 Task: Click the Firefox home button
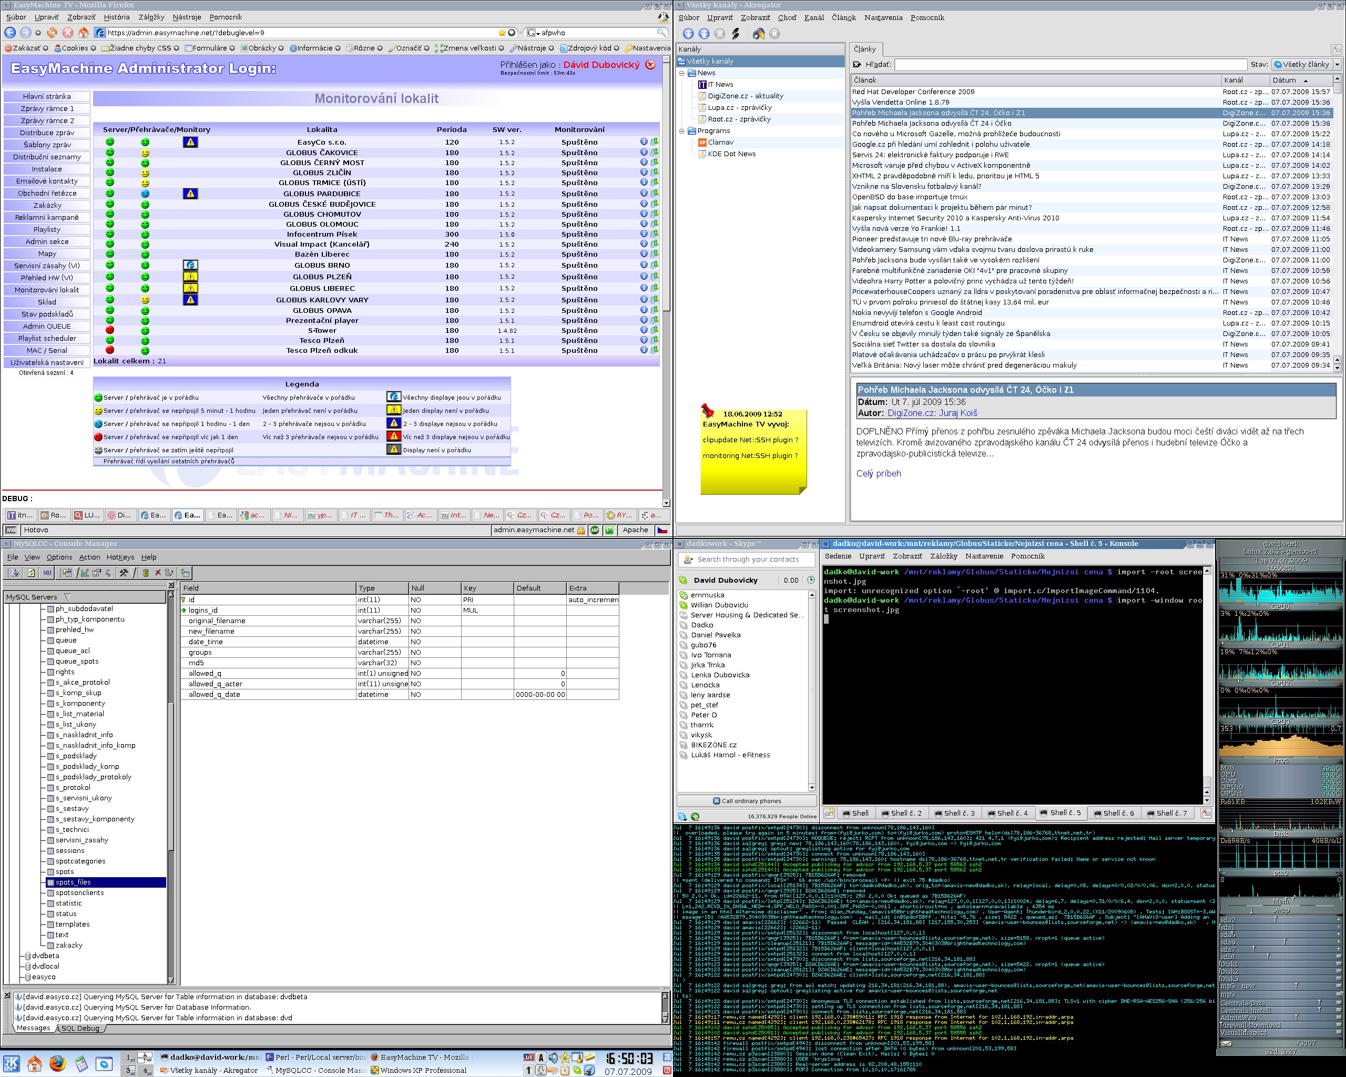(x=84, y=33)
